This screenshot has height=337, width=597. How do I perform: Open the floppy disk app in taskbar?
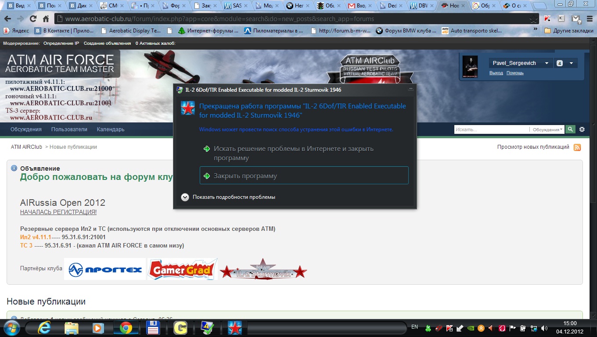(x=153, y=328)
